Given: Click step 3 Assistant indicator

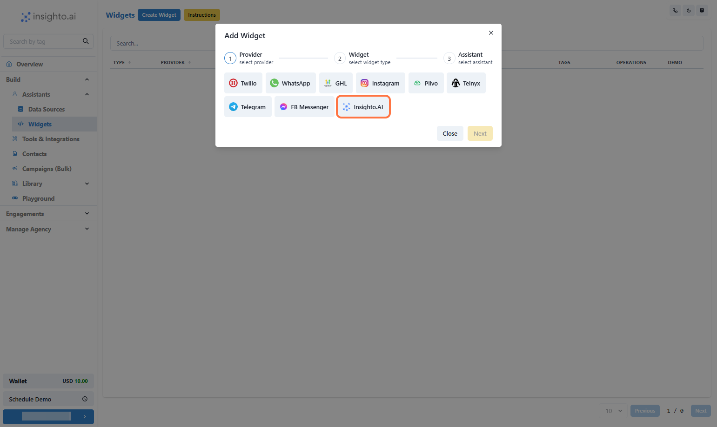Looking at the screenshot, I should (449, 59).
